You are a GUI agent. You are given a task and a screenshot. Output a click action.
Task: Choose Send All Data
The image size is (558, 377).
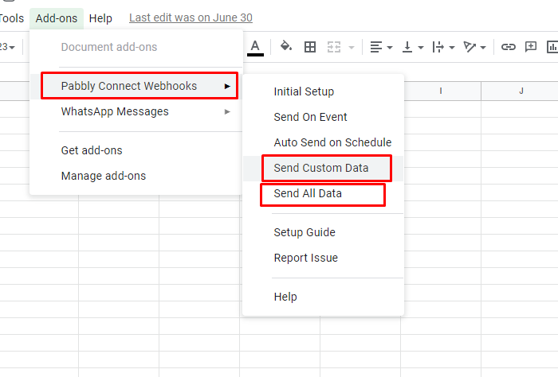[323, 194]
